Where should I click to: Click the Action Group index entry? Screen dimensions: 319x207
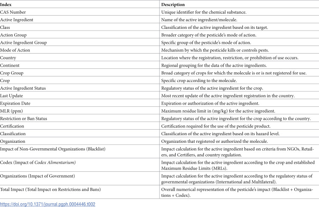coord(13,35)
